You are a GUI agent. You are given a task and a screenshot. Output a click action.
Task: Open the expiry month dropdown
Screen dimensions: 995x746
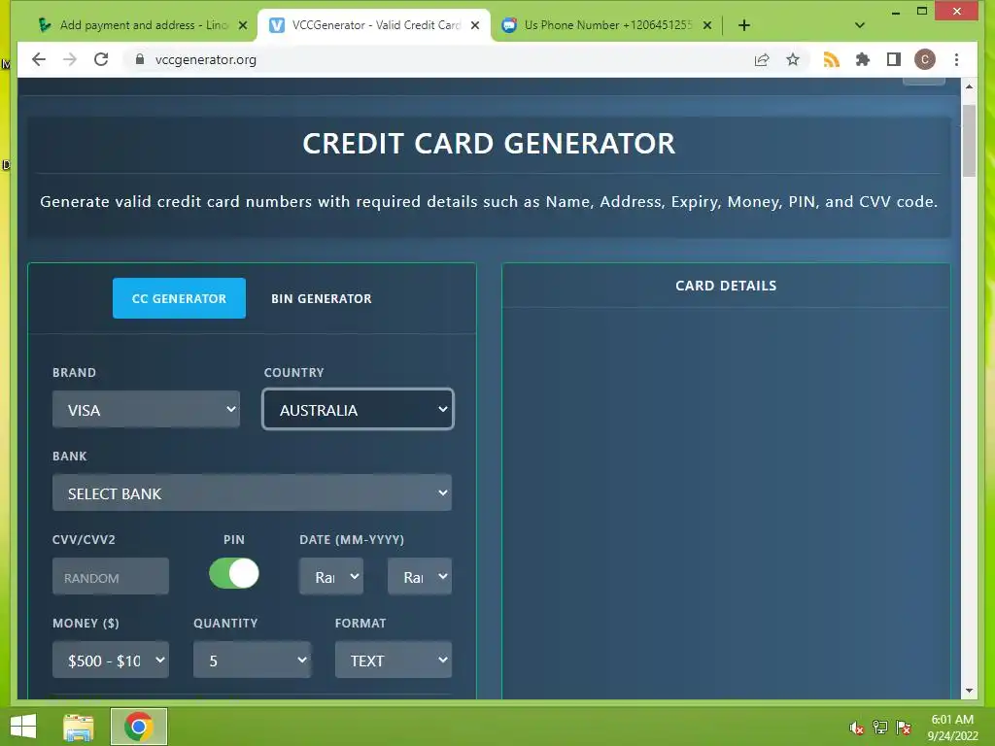click(x=331, y=577)
